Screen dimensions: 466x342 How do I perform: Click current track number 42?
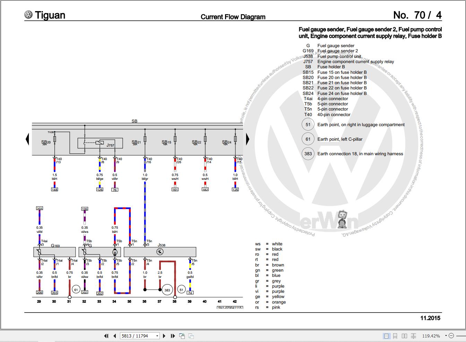pos(235,301)
